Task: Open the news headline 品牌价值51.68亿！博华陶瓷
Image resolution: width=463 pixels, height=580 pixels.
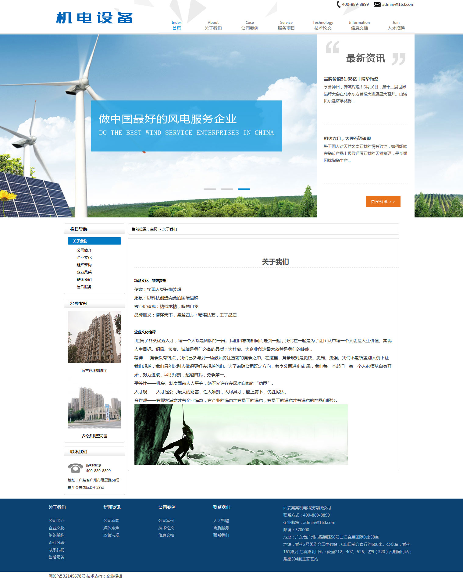Action: tap(351, 79)
